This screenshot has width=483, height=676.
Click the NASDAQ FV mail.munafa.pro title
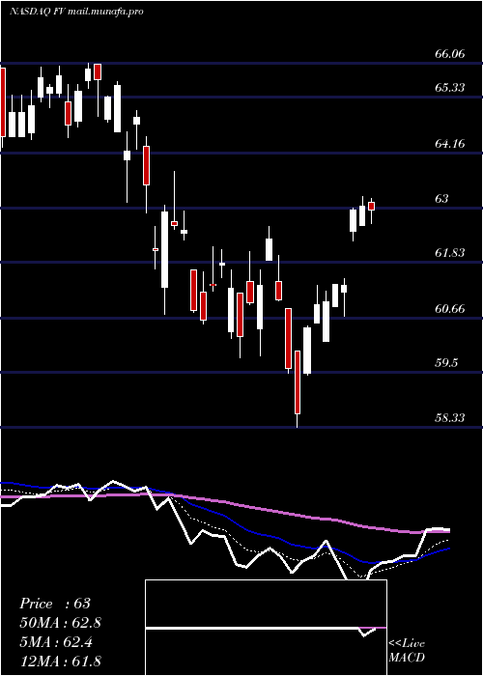76,12
